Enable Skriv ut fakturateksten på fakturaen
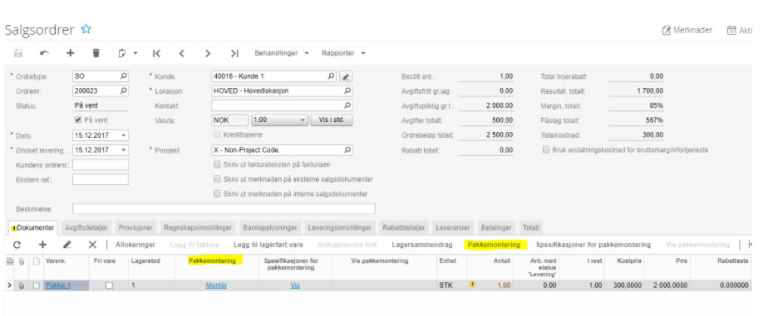 point(217,164)
